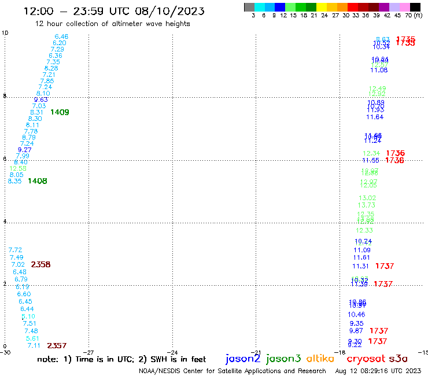Click the green value 12.34
This screenshot has width=428, height=376.
pos(371,153)
